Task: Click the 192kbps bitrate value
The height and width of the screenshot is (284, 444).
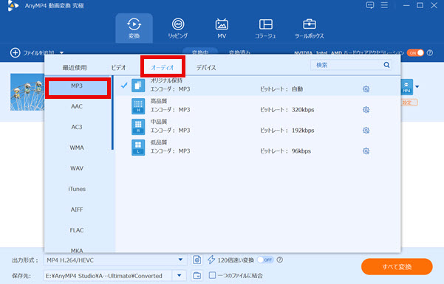Action: [303, 131]
